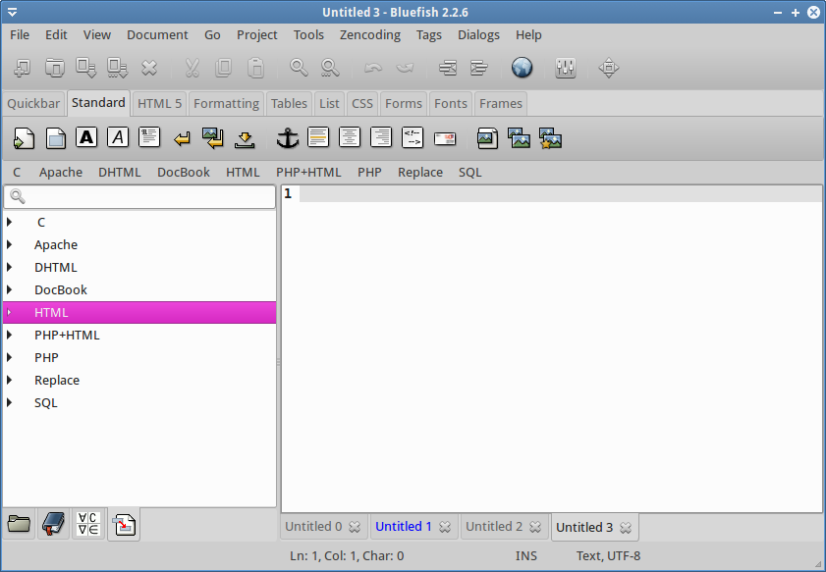826x572 pixels.
Task: Insert HTML Comment icon
Action: tap(413, 137)
